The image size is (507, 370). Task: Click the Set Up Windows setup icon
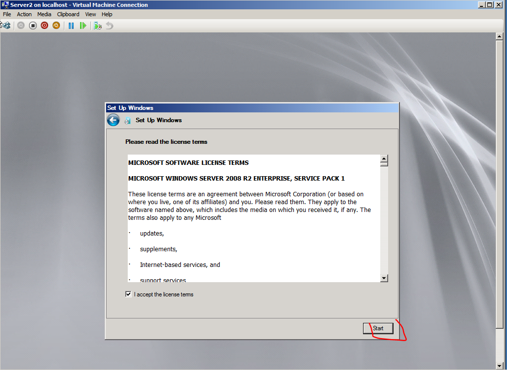pyautogui.click(x=128, y=120)
